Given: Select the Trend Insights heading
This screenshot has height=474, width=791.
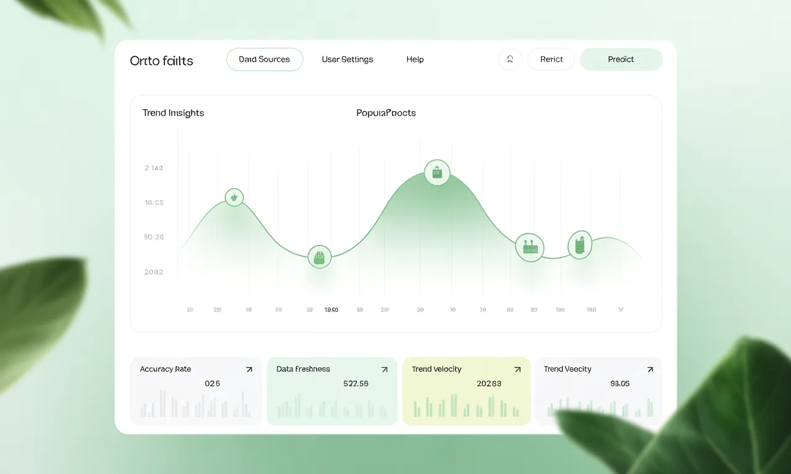Looking at the screenshot, I should (173, 113).
